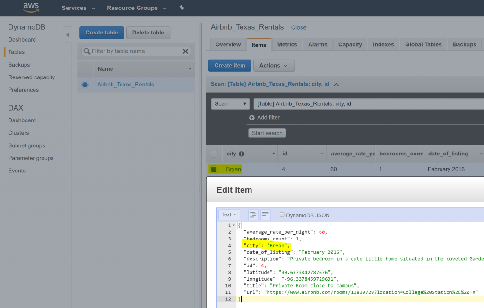484x308 pixels.
Task: Open Events in the sidebar
Action: pos(17,171)
